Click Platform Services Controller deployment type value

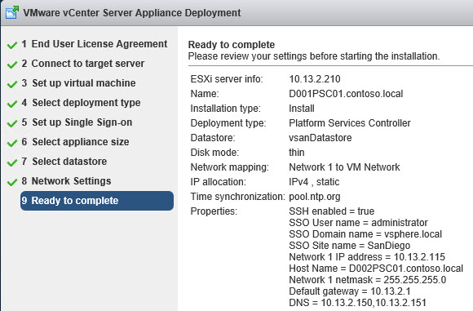[350, 123]
